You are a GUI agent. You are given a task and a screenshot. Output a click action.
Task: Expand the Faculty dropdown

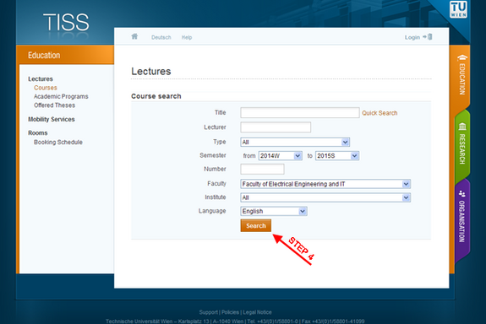(x=325, y=184)
